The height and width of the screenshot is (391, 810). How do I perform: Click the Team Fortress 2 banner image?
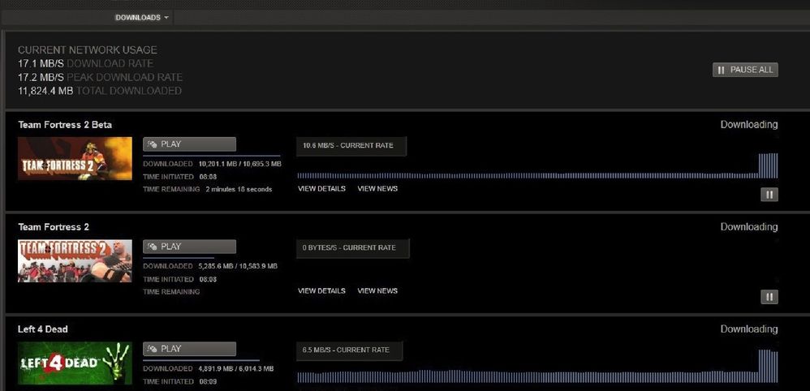pos(75,261)
